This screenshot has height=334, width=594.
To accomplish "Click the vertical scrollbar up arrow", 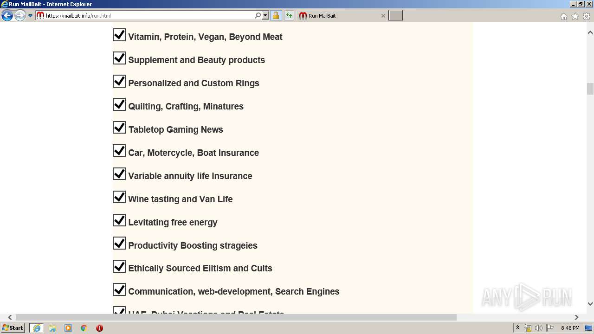I will coord(590,33).
